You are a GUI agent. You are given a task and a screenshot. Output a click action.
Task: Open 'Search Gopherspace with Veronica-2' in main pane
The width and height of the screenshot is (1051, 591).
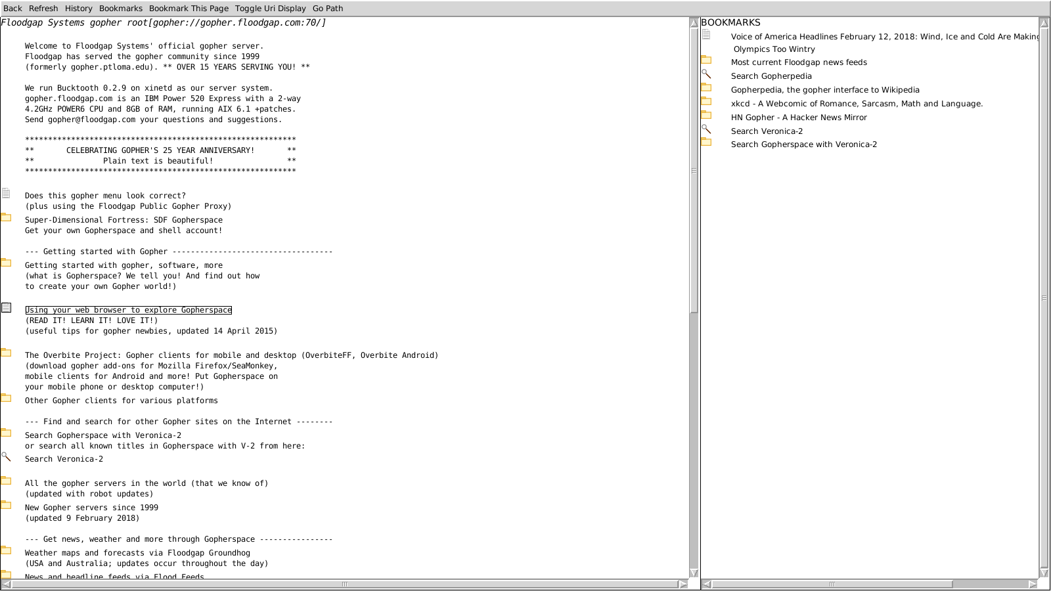coord(103,435)
